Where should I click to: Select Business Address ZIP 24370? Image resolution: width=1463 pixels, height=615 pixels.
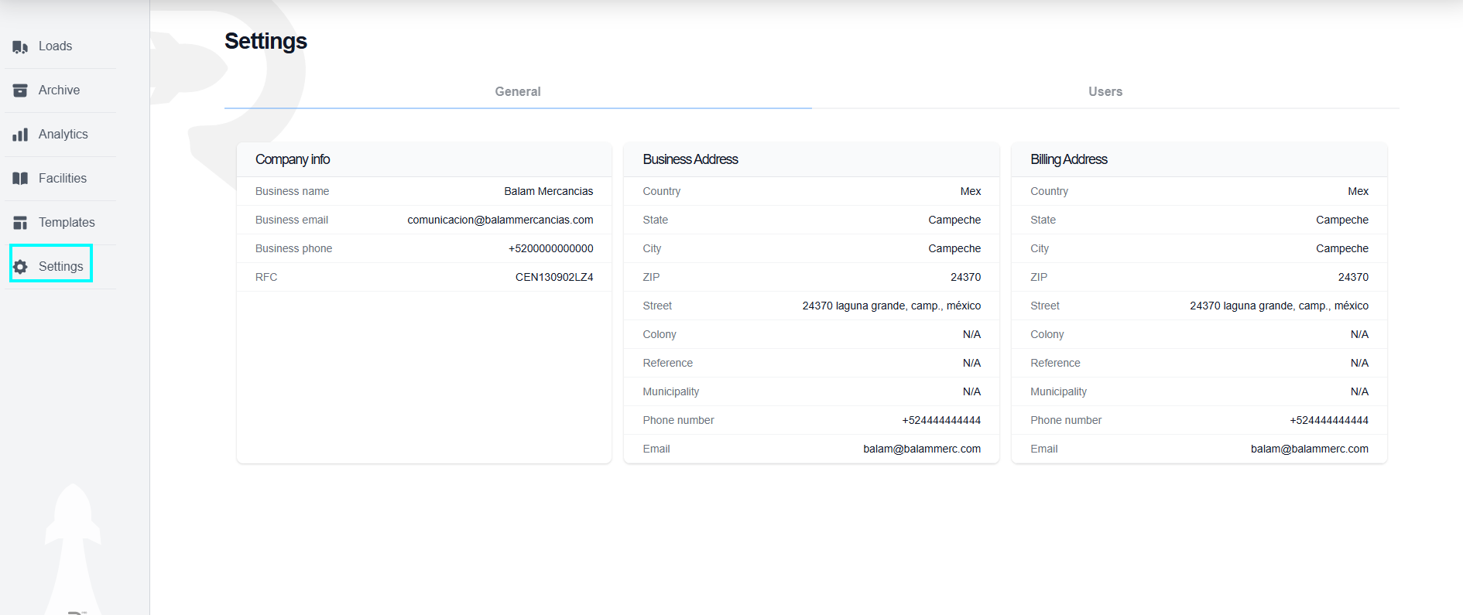tap(965, 277)
